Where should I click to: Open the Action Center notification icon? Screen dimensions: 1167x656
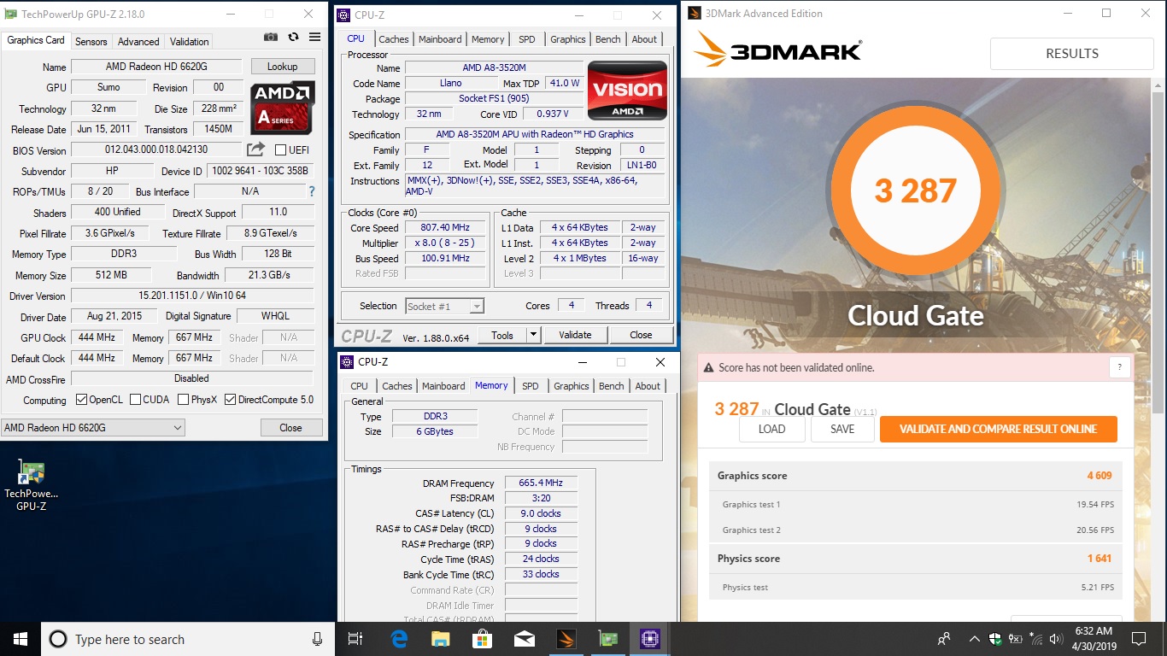[x=1138, y=638]
